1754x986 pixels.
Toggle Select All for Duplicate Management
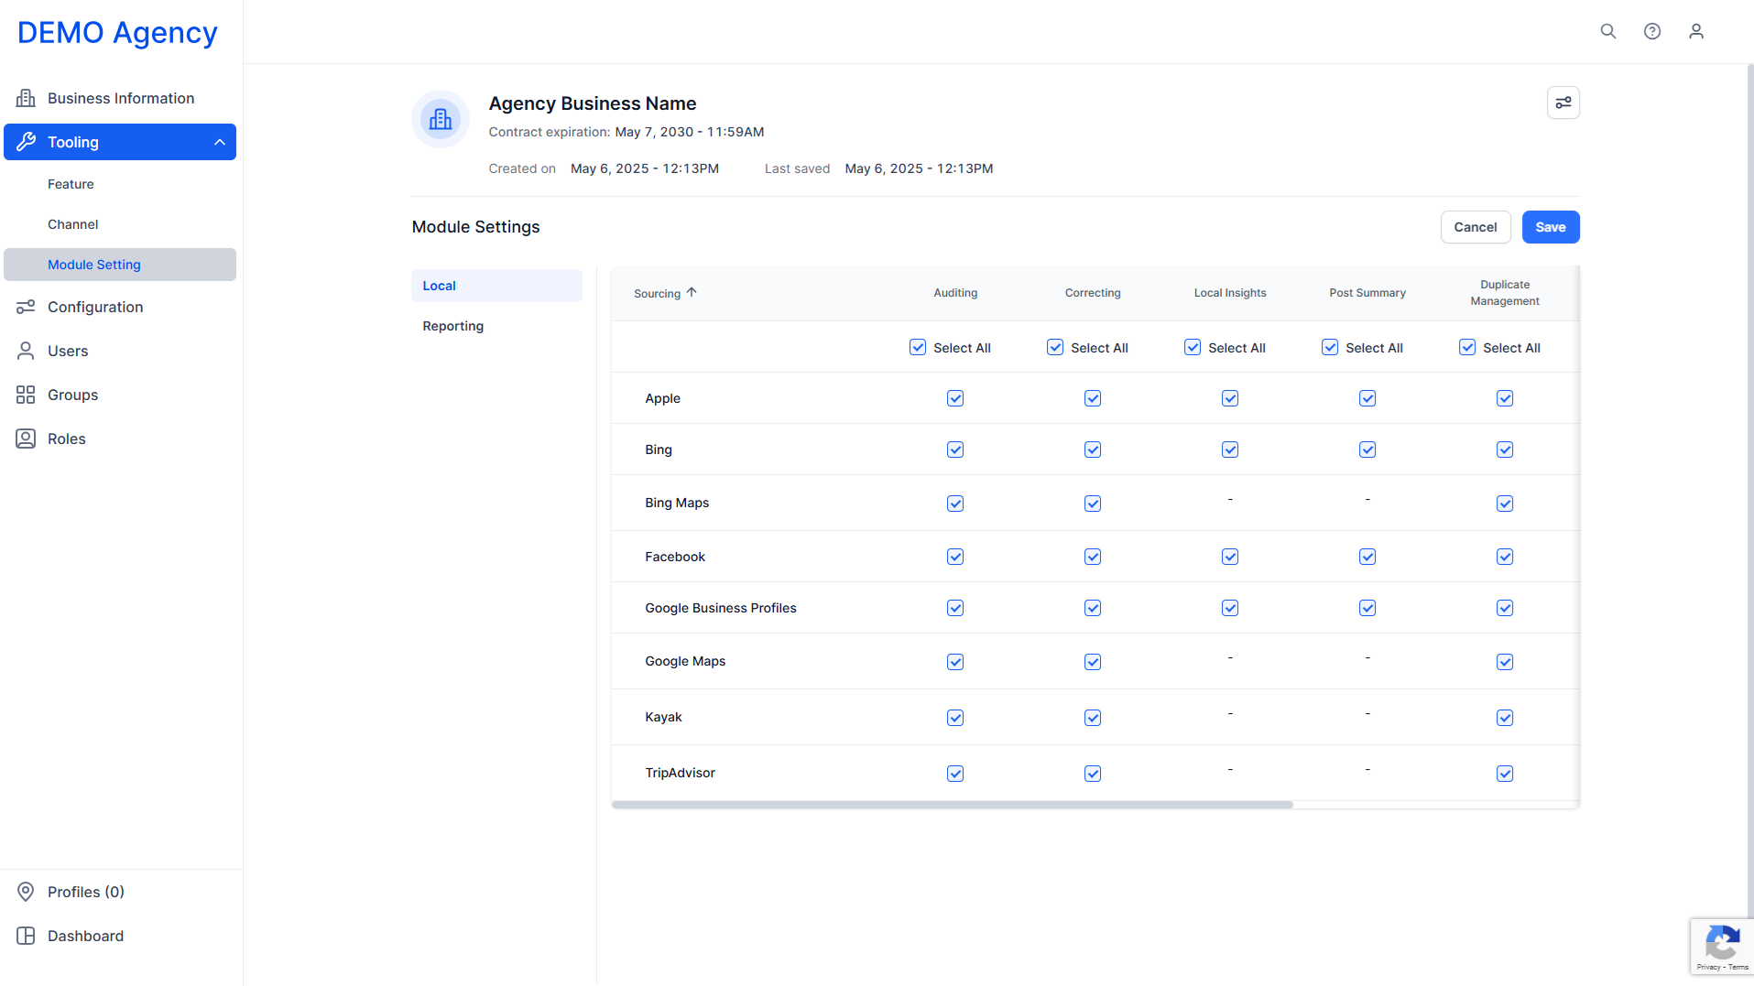click(x=1467, y=347)
